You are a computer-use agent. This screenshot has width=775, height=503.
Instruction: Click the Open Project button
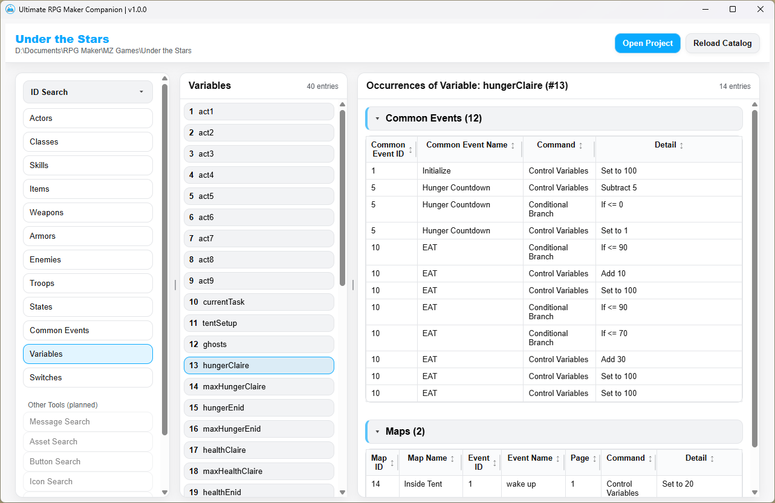coord(647,43)
